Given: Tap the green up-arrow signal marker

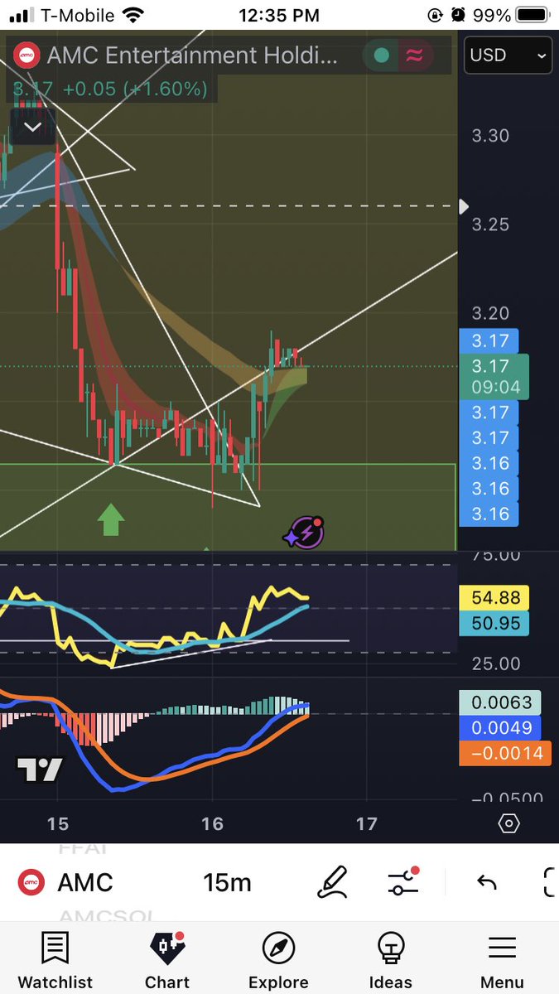Looking at the screenshot, I should tap(111, 519).
